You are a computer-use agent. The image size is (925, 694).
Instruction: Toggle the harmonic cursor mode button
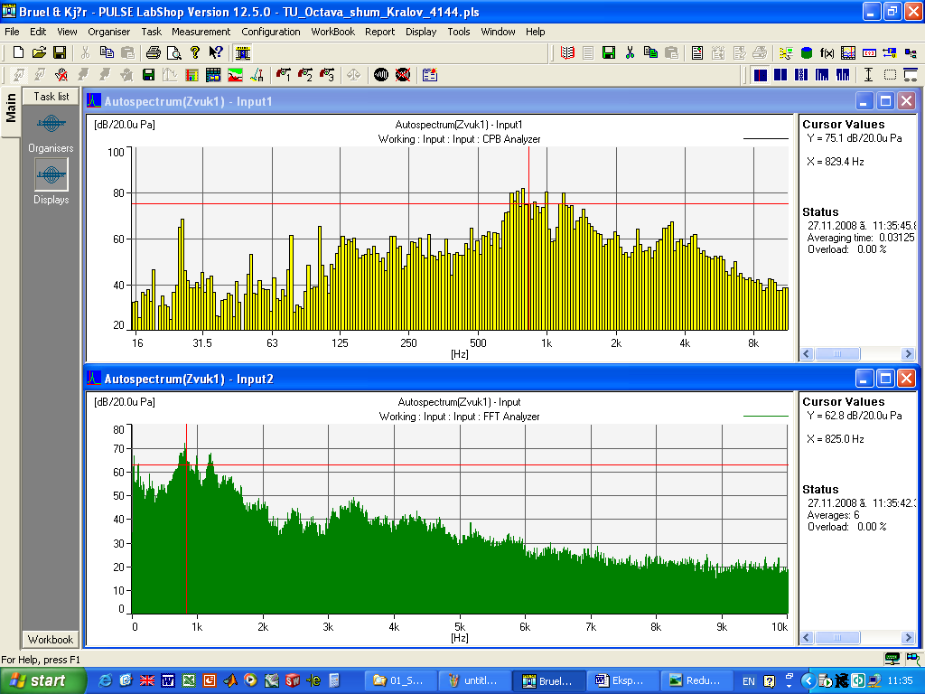click(822, 75)
